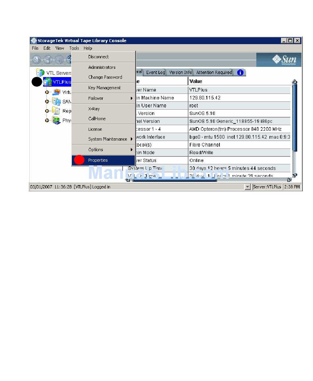Click the vertical scrollbar thumb
Image resolution: width=313 pixels, height=381 pixels.
295,118
